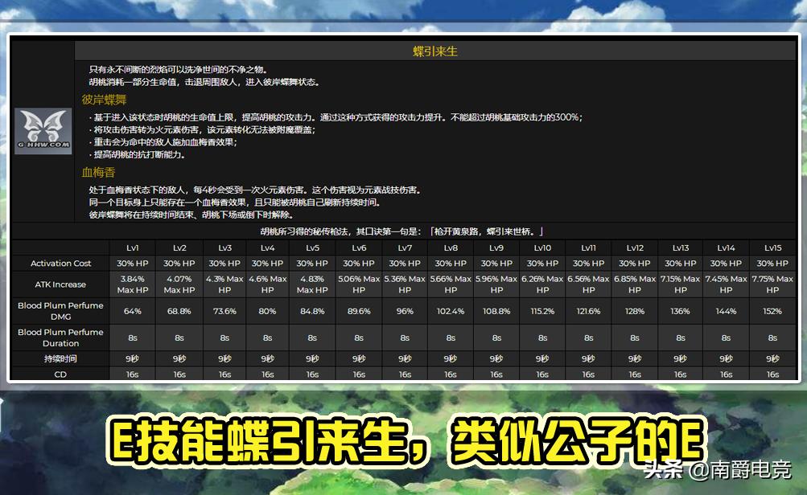Screen dimensions: 807x495
Task: Select the Lv1 column header
Action: 134,247
